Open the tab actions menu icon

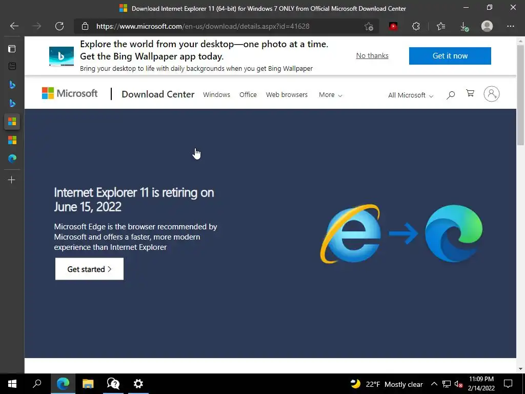point(12,49)
